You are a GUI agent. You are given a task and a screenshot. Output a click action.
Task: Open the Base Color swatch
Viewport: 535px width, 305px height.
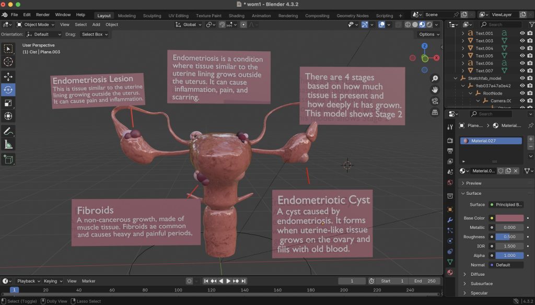pyautogui.click(x=509, y=218)
